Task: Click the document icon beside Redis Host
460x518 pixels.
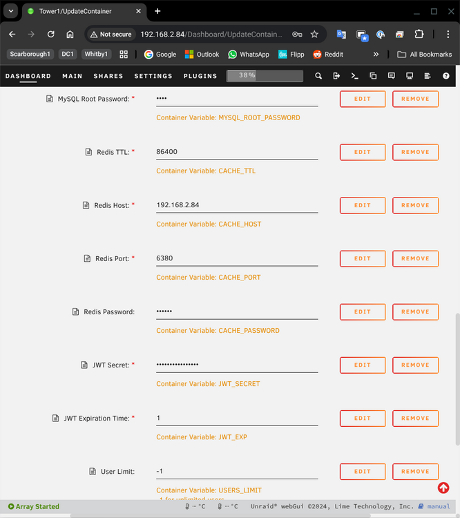Action: pos(86,205)
